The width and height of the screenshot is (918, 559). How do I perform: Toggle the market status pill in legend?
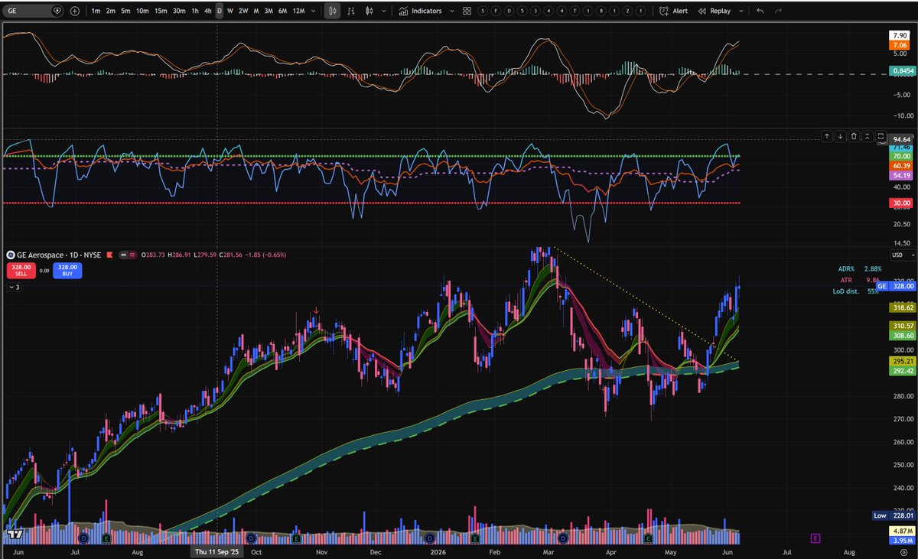coord(129,255)
